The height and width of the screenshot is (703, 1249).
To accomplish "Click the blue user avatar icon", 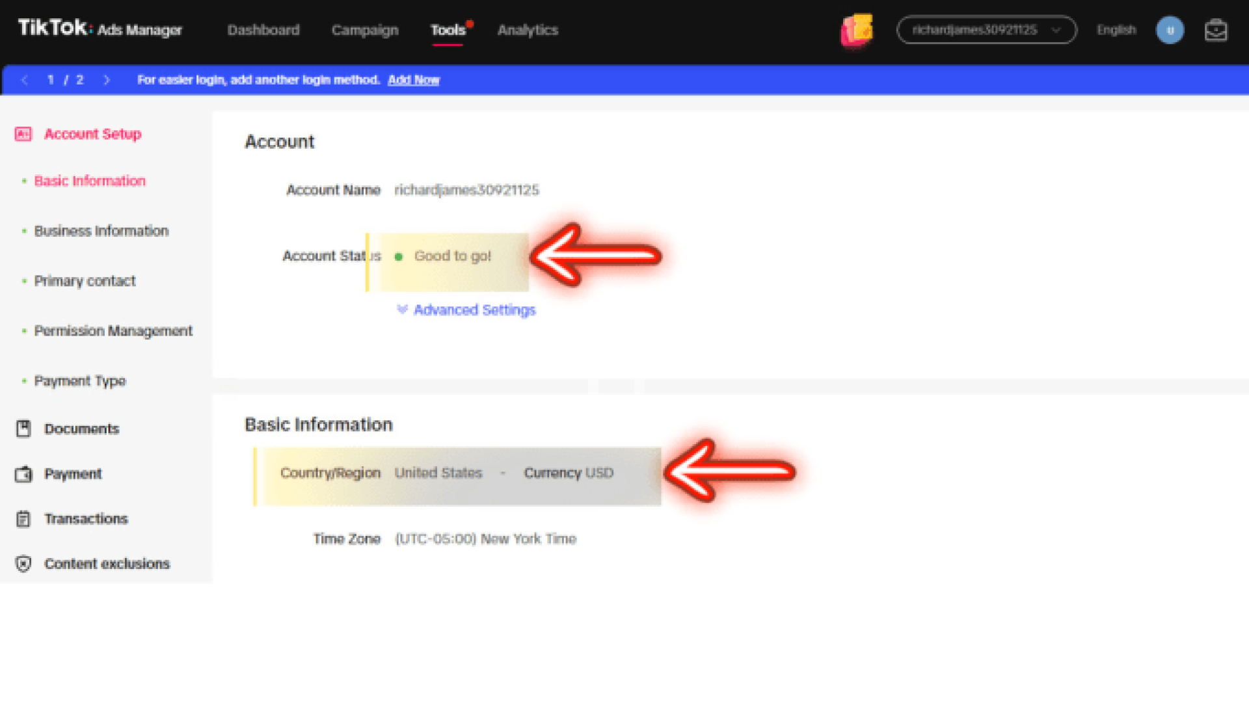I will [x=1169, y=30].
